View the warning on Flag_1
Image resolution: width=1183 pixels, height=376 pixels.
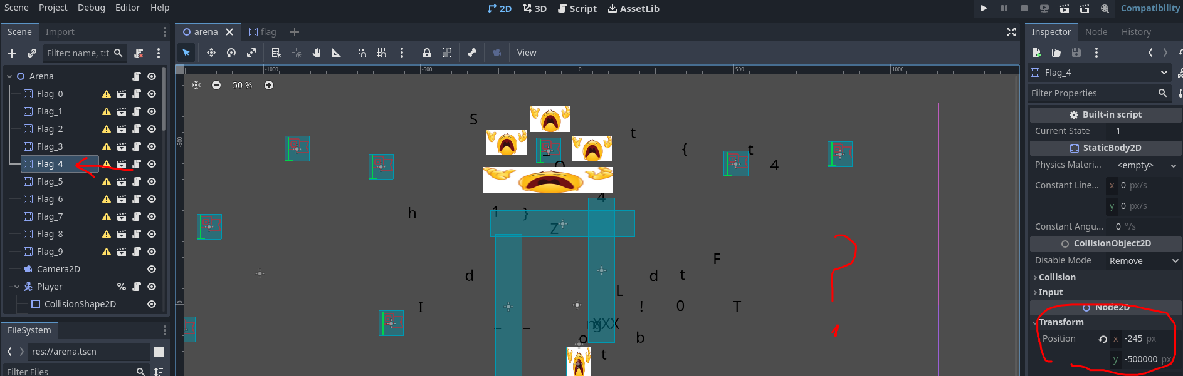tap(107, 111)
